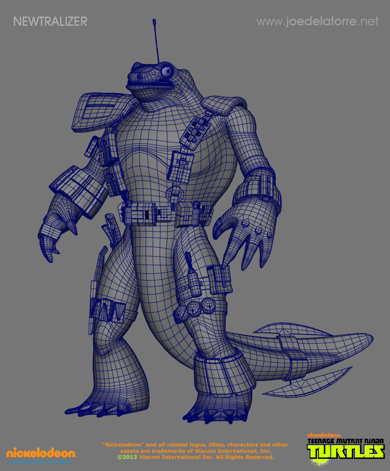Click the www.joedelatorre.net website link
This screenshot has width=390, height=471.
tap(317, 21)
